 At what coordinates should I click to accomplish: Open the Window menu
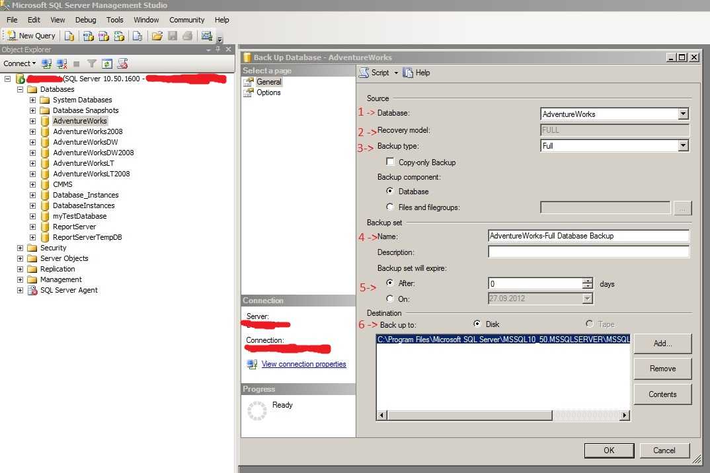coord(146,20)
